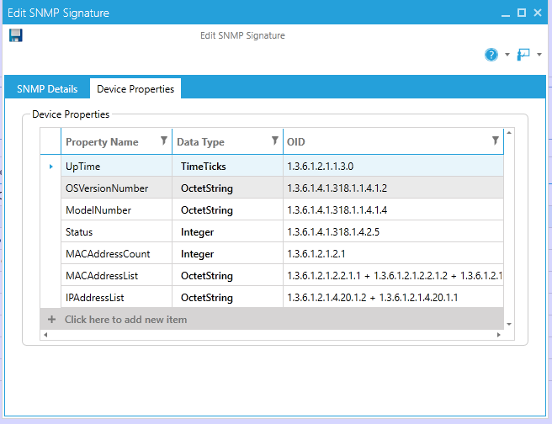Open filter for OID column
This screenshot has width=552, height=424.
point(496,140)
